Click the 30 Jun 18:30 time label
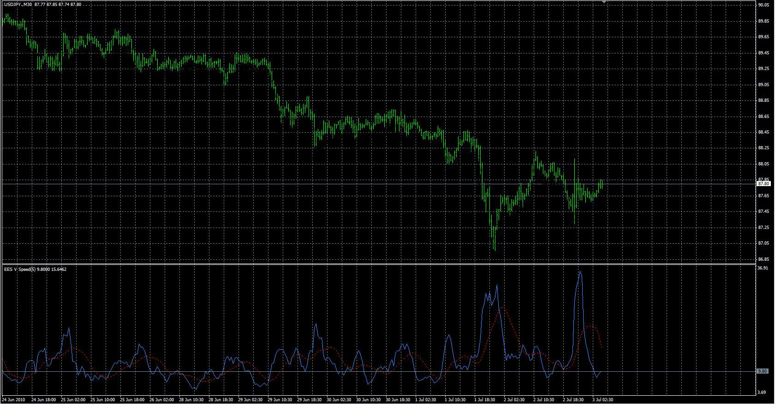This screenshot has width=775, height=404. pyautogui.click(x=398, y=400)
